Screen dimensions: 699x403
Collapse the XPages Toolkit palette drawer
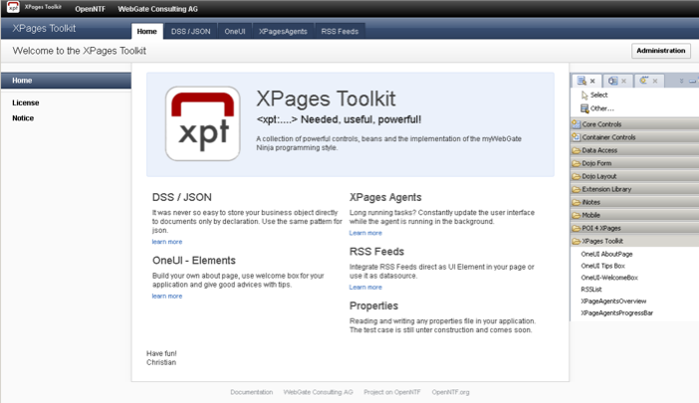tap(602, 241)
